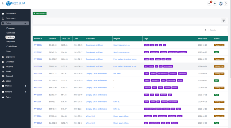Click the $11,634.27 amount cell

coord(53,59)
